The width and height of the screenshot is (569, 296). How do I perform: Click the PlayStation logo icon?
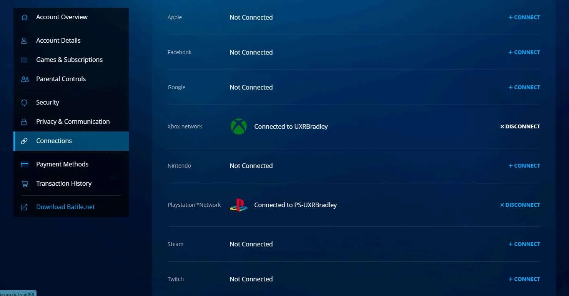point(239,205)
